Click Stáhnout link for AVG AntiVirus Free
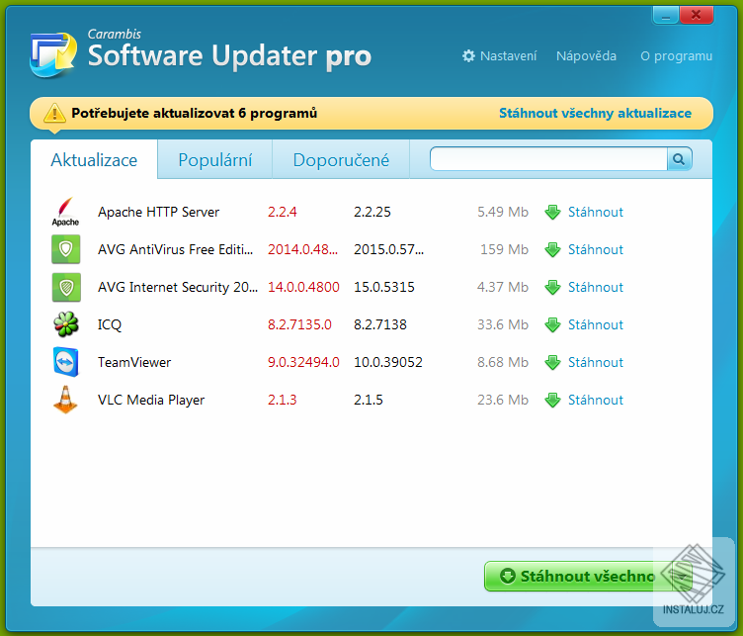Viewport: 743px width, 636px height. pos(596,249)
